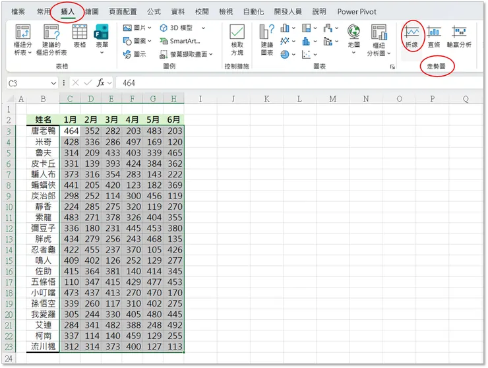This screenshot has height=368, width=488.
Task: Expand 3D Models dropdown arrow
Action: coord(203,28)
